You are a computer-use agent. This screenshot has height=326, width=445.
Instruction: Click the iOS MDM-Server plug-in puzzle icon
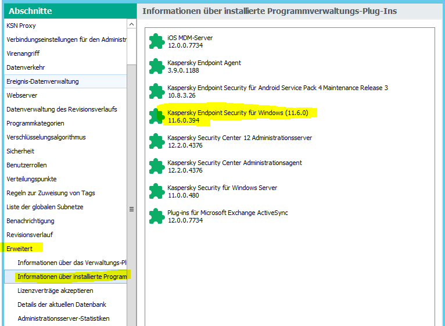click(x=157, y=41)
